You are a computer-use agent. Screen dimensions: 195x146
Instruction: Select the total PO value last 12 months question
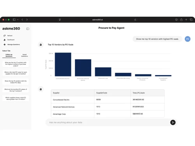click(x=16, y=73)
